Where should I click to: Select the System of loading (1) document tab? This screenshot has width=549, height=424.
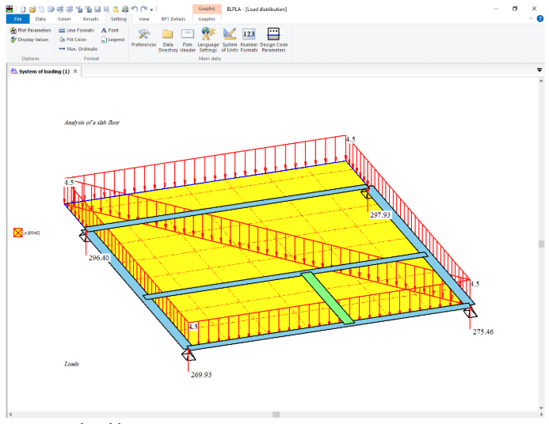pos(44,71)
